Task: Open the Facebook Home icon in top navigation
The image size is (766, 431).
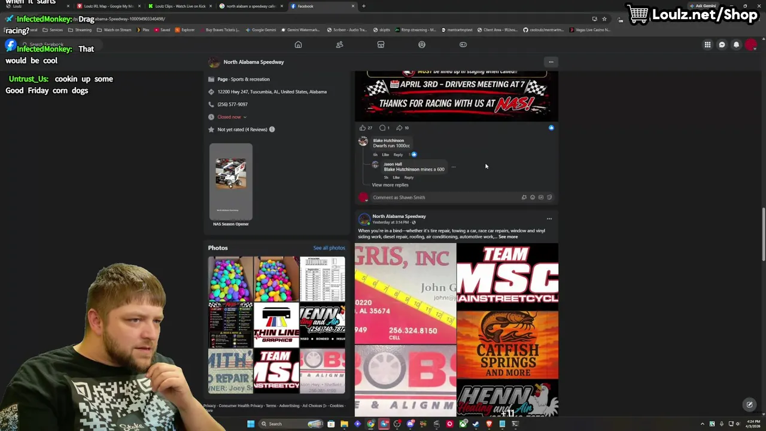Action: pos(298,44)
